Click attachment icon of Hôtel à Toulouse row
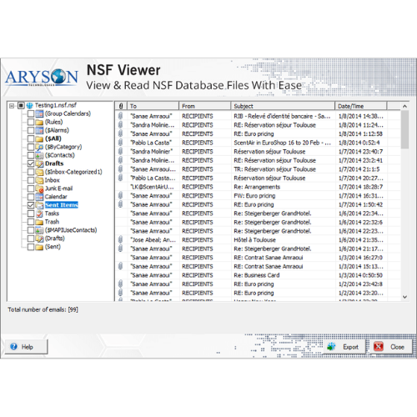417x417 pixels. [120, 239]
